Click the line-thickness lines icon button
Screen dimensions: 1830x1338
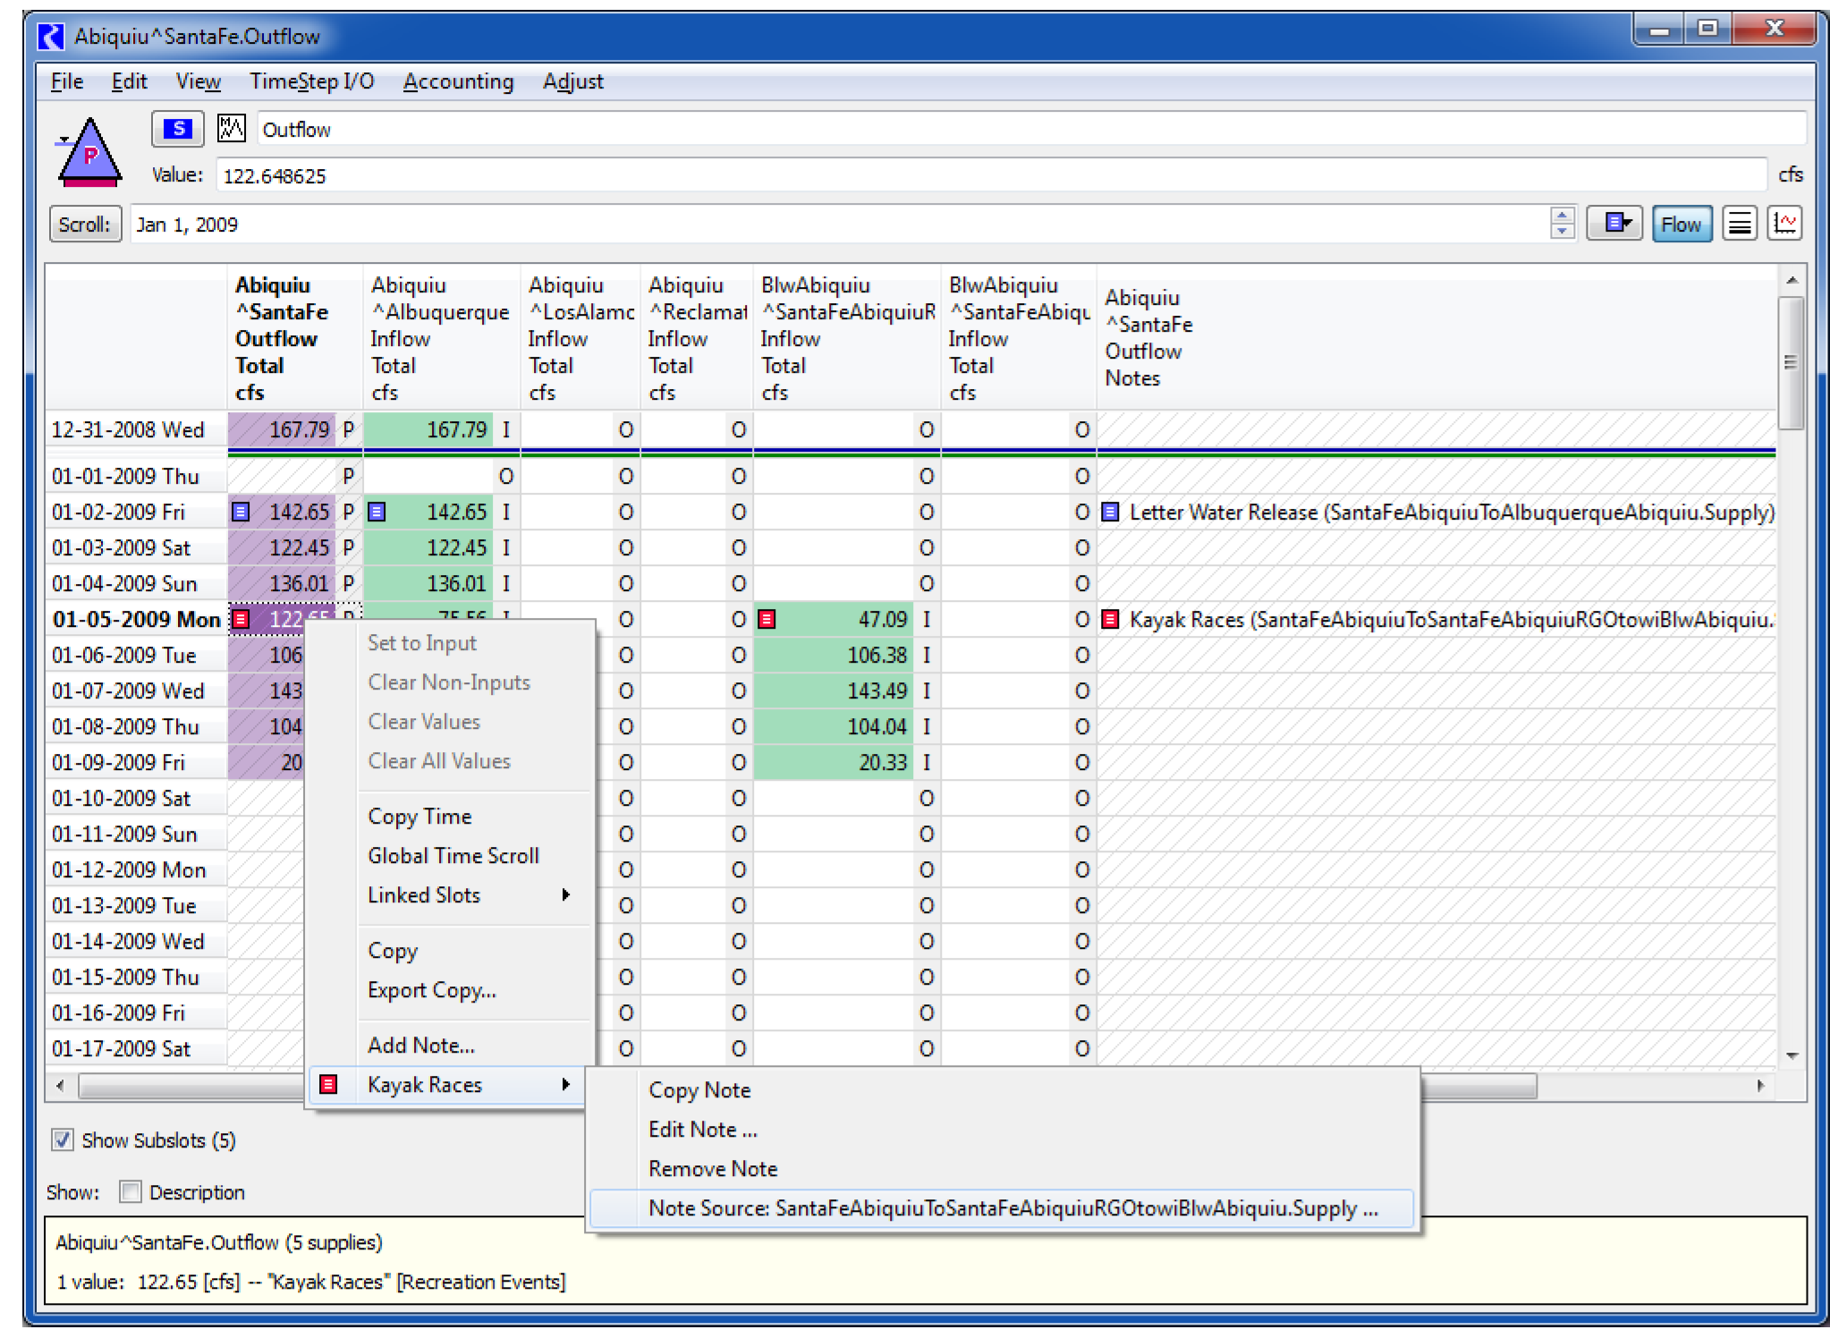(x=1739, y=224)
